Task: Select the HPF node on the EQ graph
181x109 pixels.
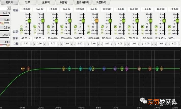Action: pyautogui.click(x=23, y=69)
